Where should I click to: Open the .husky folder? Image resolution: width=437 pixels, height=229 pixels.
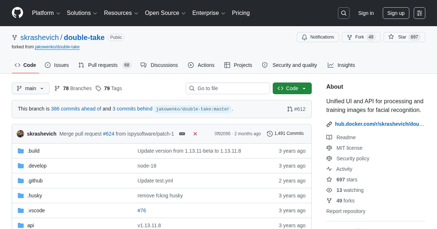(x=35, y=196)
